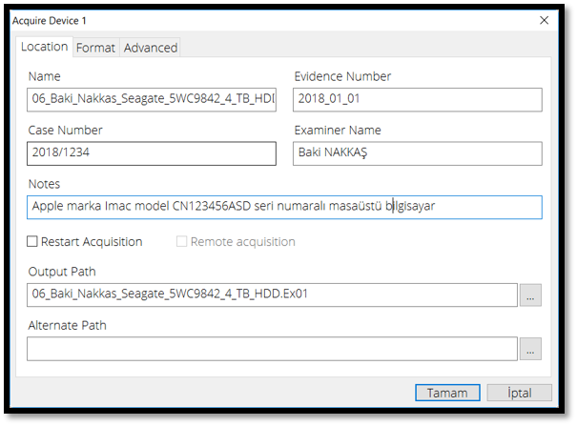Focus the Evidence Number field
Screen dimensions: 577x426
pyautogui.click(x=417, y=100)
